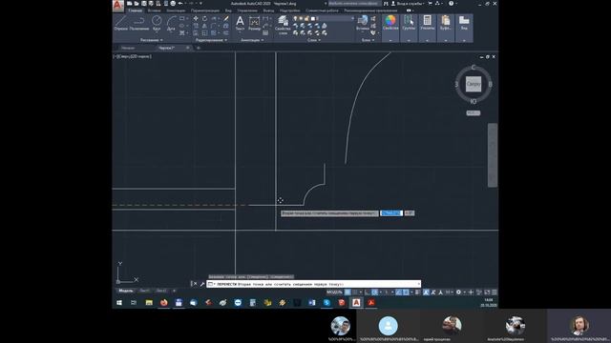Click the plus button for new drawing tab
Screen dimensions: 611x343
(x=199, y=48)
